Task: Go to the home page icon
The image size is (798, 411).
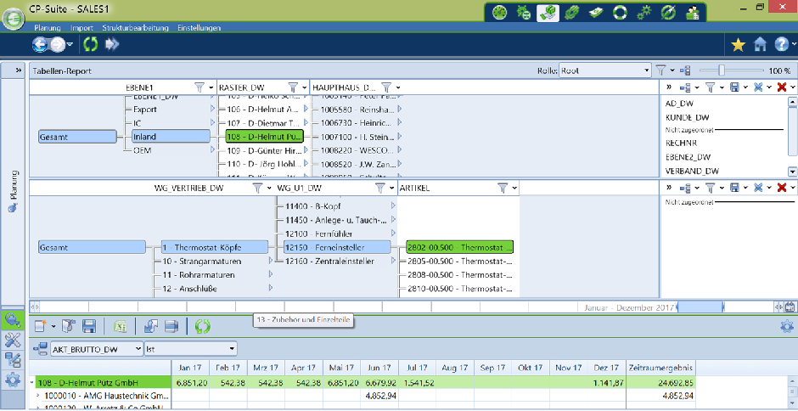Action: tap(761, 45)
